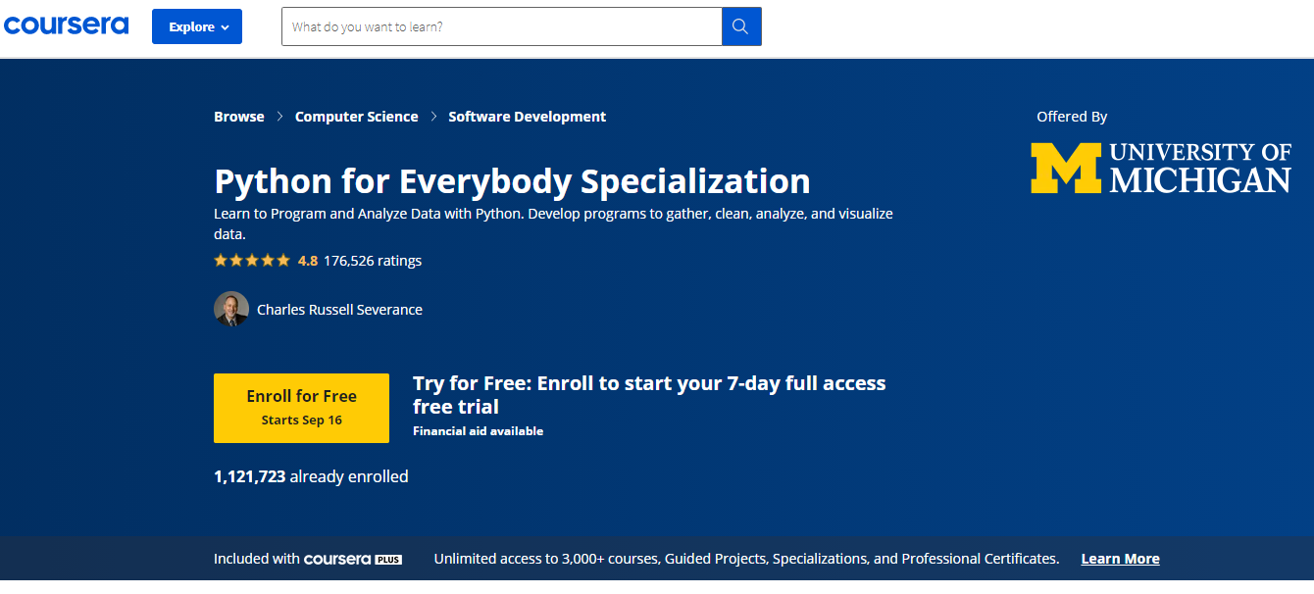The image size is (1314, 594).
Task: Click the 'Unlimited access to 3,000+ courses' text
Action: click(746, 559)
